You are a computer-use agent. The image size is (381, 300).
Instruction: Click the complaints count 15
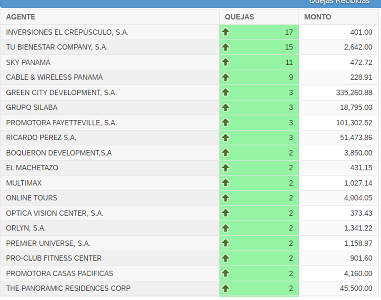click(289, 47)
